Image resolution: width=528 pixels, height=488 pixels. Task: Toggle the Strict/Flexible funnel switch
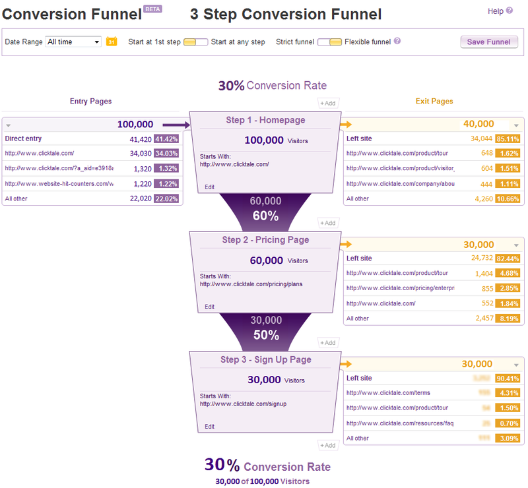[x=329, y=42]
